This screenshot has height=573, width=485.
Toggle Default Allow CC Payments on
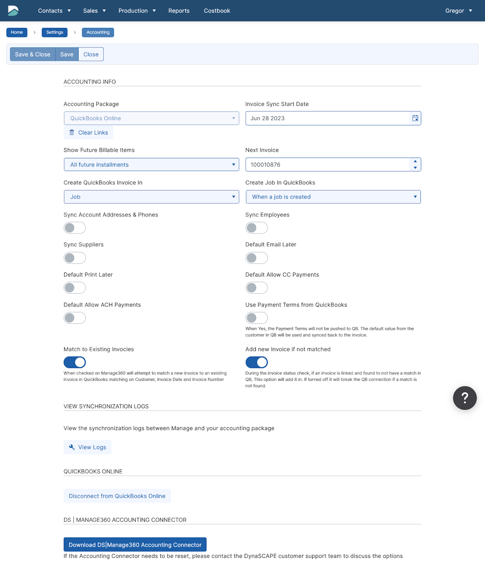[x=256, y=288]
